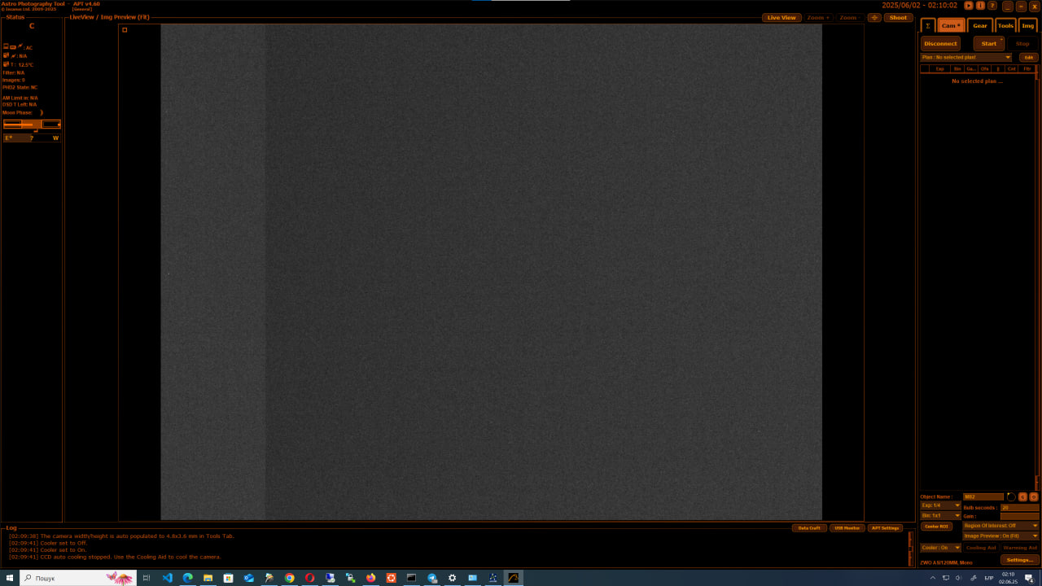This screenshot has width=1042, height=586.
Task: Switch to the Tools tab
Action: pos(1005,26)
